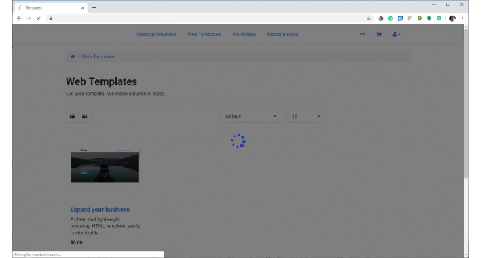Open the Miscellaneous nav item

282,34
